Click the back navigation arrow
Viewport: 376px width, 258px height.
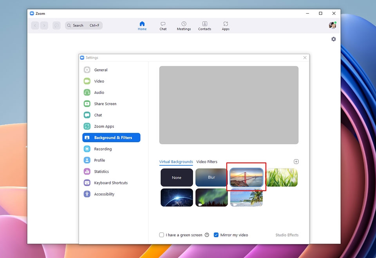[35, 25]
